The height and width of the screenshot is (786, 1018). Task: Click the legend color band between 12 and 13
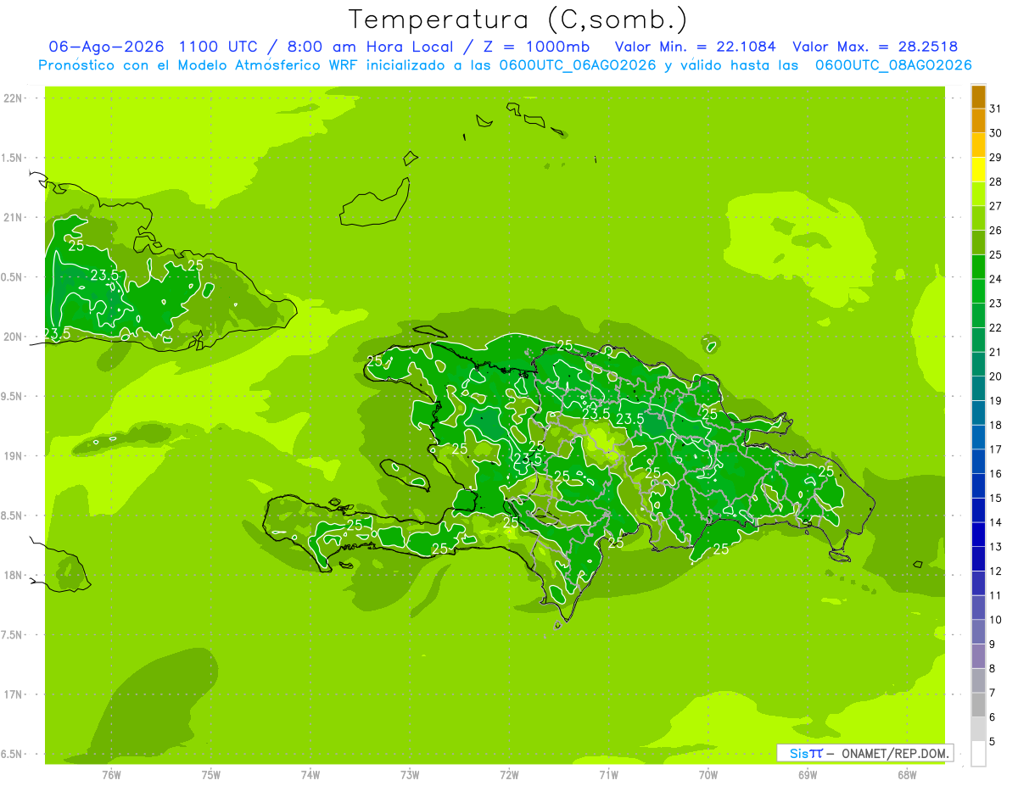[978, 559]
